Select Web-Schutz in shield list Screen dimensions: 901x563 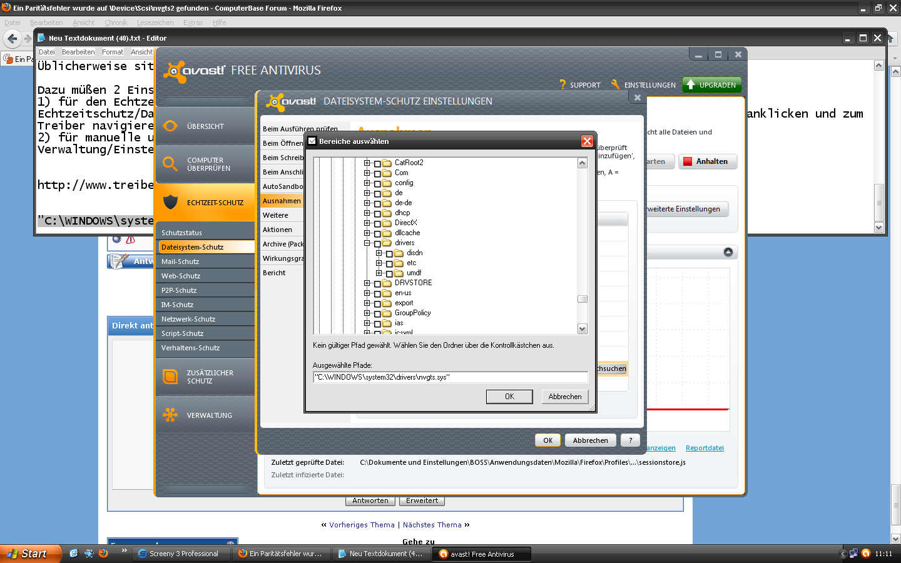click(205, 276)
